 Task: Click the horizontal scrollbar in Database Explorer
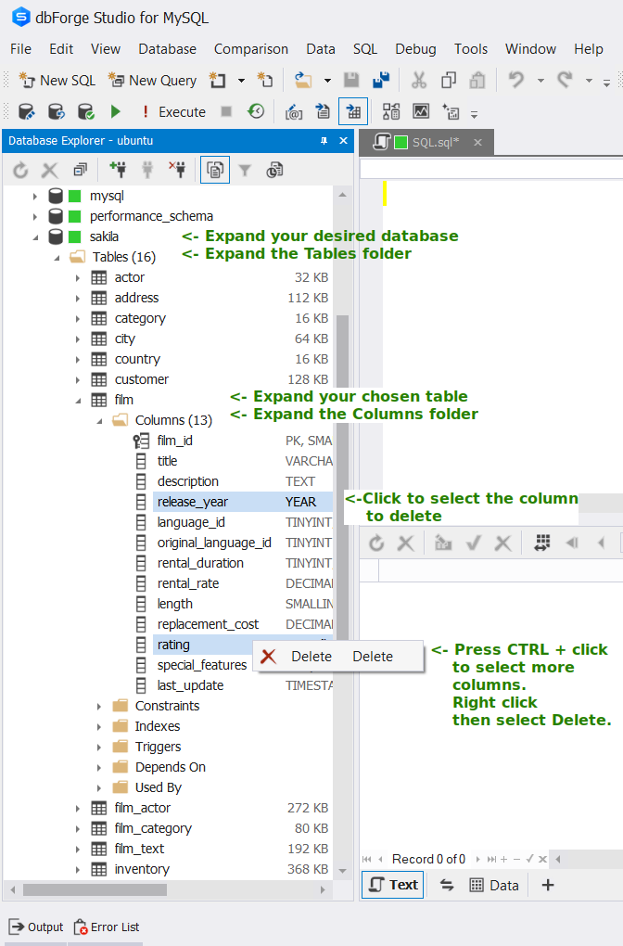[x=95, y=889]
